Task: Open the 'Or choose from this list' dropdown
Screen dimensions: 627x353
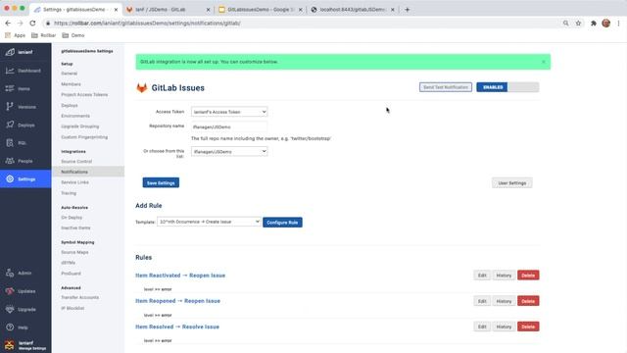Action: coord(229,151)
